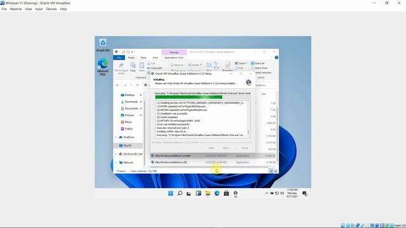Open the Delete dropdown in ribbon
This screenshot has width=406, height=228.
pos(195,65)
